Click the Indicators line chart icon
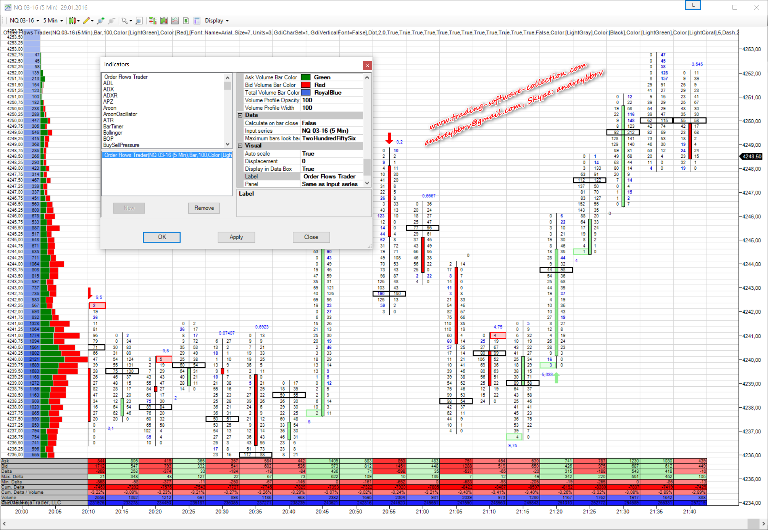Image resolution: width=768 pixels, height=530 pixels. click(x=175, y=21)
